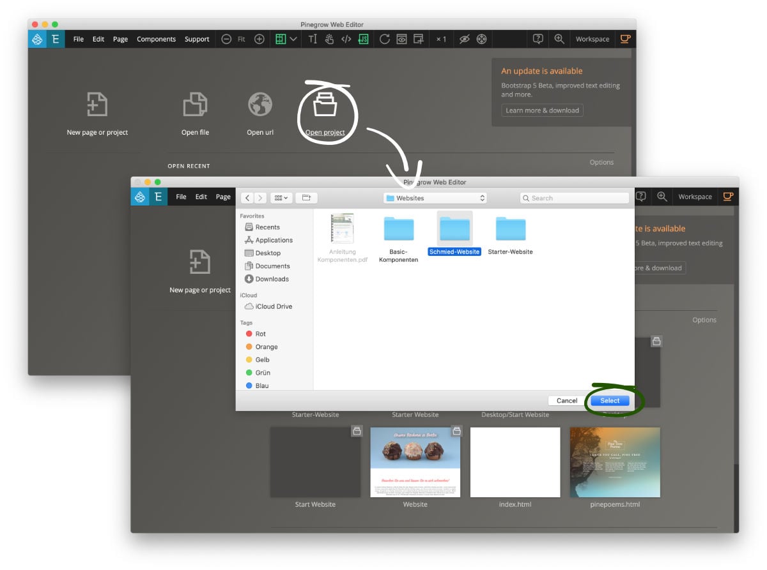Select Applications in the sidebar
This screenshot has width=767, height=570.
coord(269,240)
